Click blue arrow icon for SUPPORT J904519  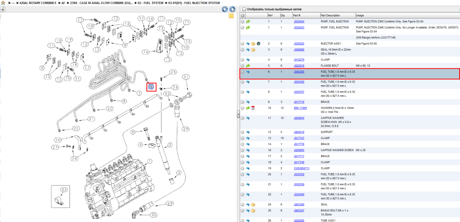[x=248, y=132]
